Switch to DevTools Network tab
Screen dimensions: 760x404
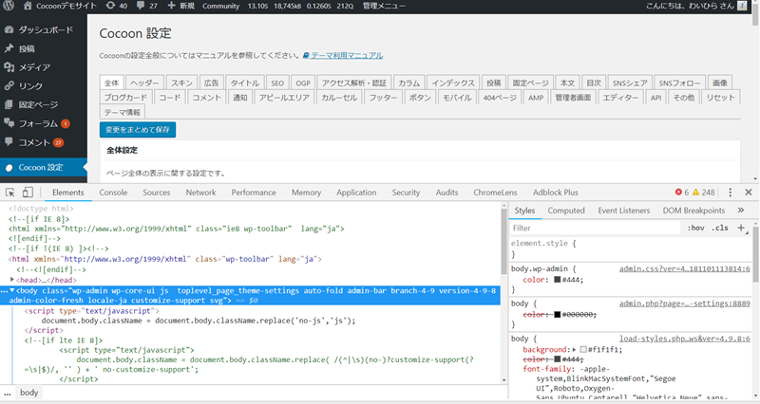point(200,193)
